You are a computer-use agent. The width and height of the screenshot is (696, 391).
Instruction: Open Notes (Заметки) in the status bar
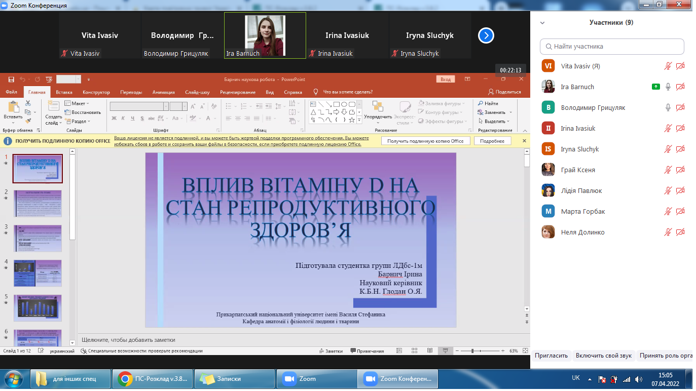coord(331,351)
